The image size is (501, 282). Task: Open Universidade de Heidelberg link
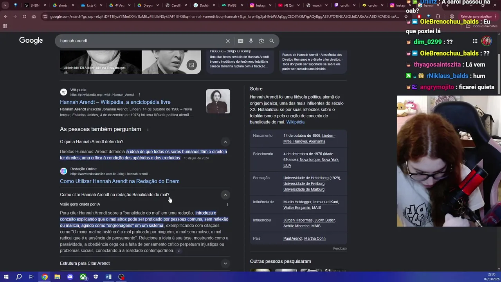pos(306,178)
